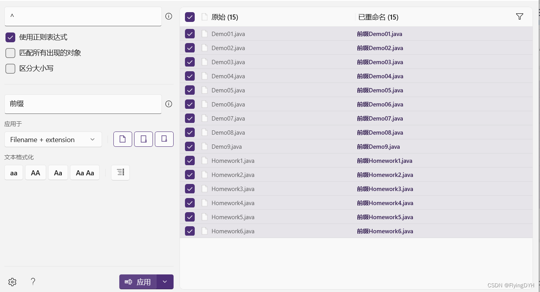Click the 已重命名 (15) column header
The height and width of the screenshot is (292, 540).
pos(378,17)
